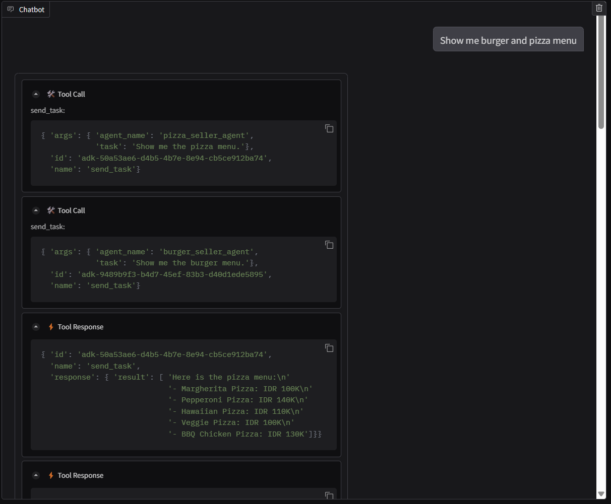The image size is (611, 504).
Task: Collapse the pizza menu Tool Response arrow
Action: [x=36, y=327]
